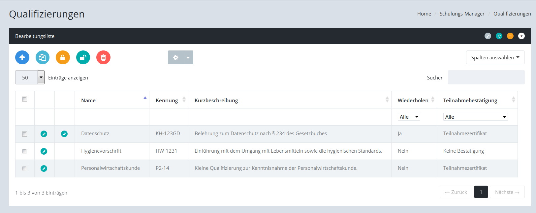This screenshot has height=213, width=536.
Task: Click the Suchen search input field
Action: pos(486,77)
